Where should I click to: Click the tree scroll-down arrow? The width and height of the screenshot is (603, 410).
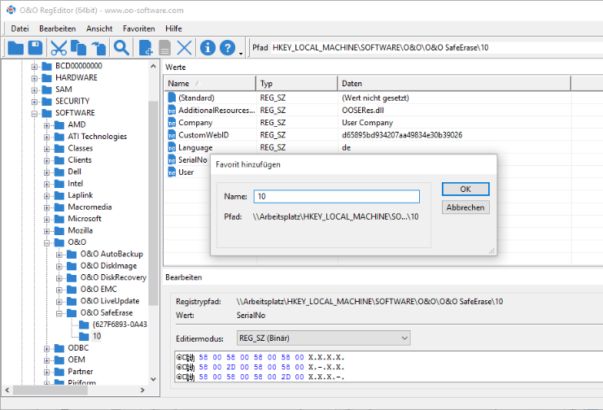(x=153, y=380)
